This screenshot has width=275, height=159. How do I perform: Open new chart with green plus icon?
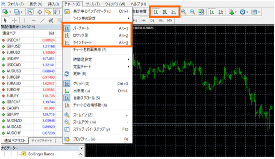tap(5, 12)
